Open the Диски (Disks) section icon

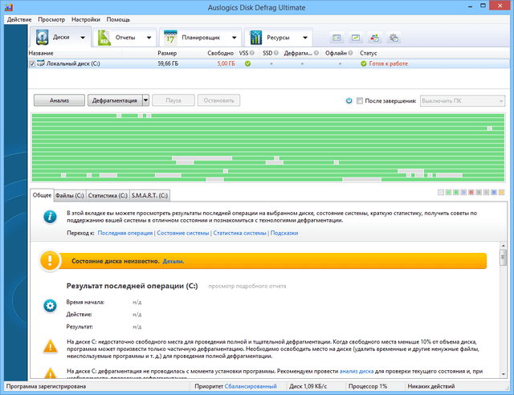tap(42, 38)
